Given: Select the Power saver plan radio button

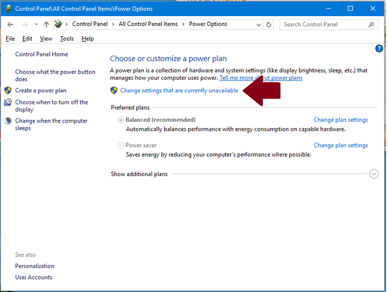Looking at the screenshot, I should point(121,146).
